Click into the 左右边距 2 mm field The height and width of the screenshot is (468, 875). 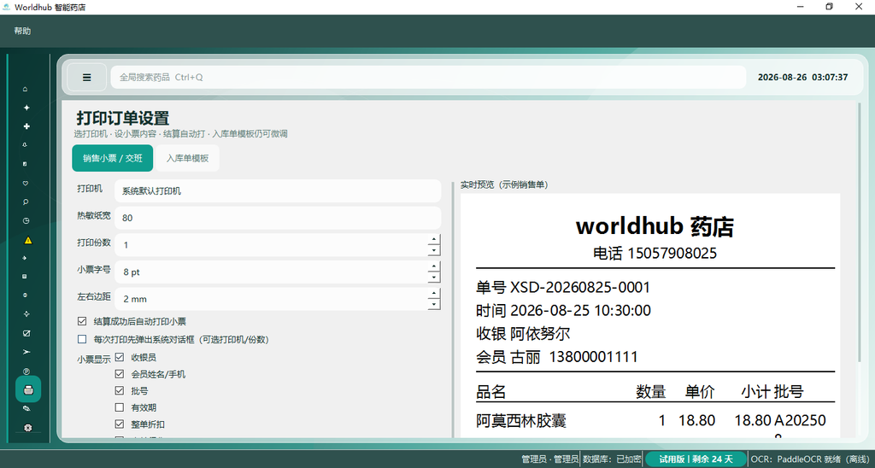pyautogui.click(x=271, y=299)
